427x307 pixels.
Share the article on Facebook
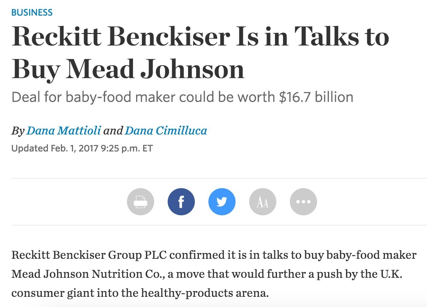(181, 202)
